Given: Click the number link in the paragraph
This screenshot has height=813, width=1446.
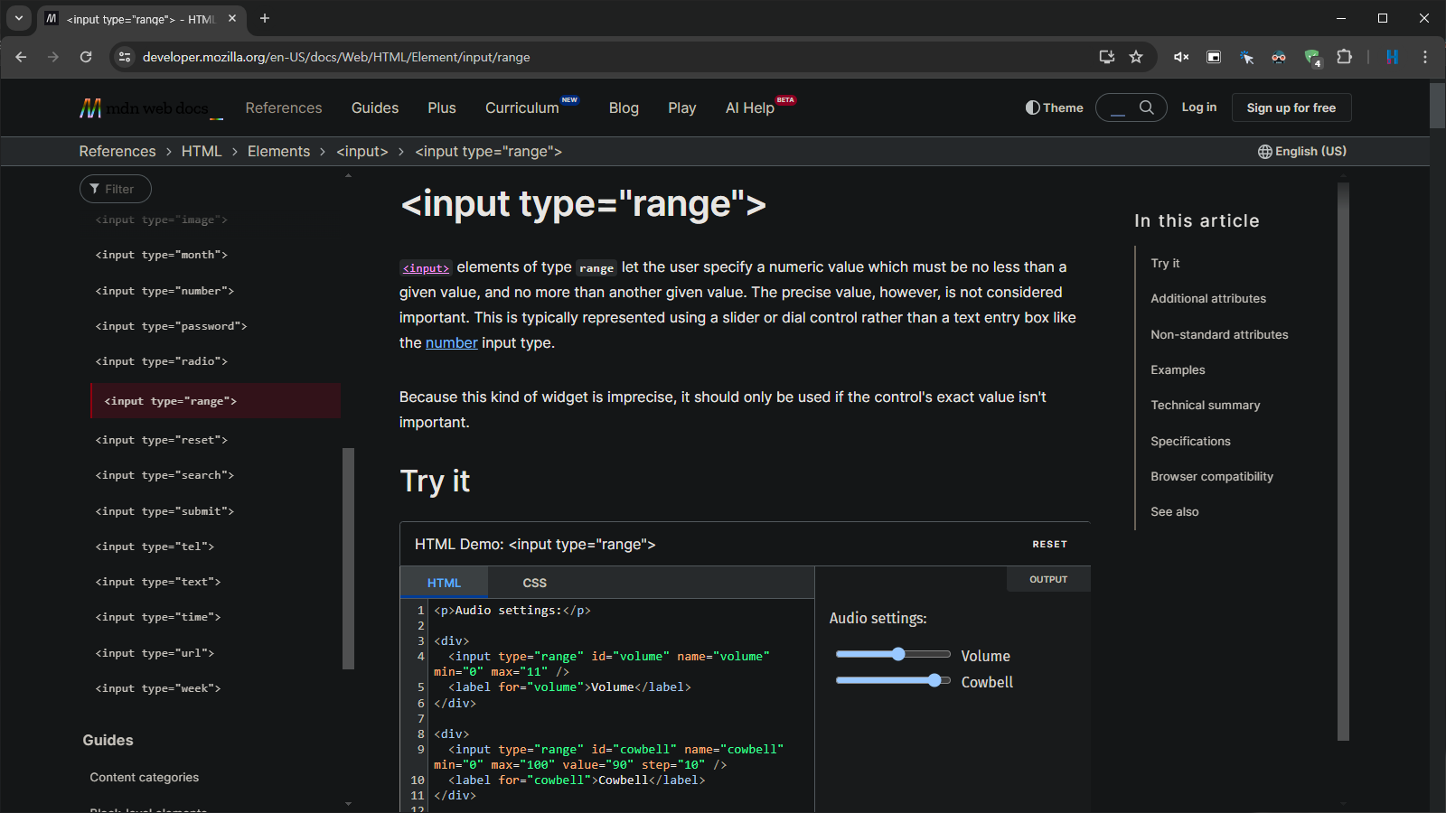Looking at the screenshot, I should pyautogui.click(x=452, y=343).
